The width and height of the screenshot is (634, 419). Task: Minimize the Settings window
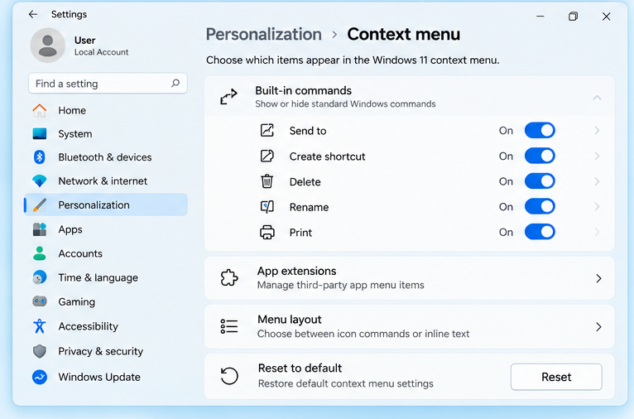coord(540,17)
